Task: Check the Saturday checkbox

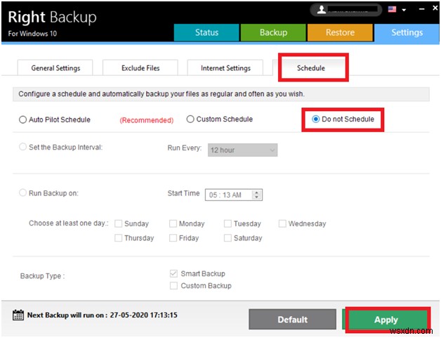Action: click(228, 238)
